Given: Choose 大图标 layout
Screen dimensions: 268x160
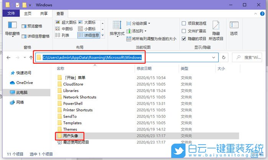Looking at the screenshot, I should pyautogui.click(x=87, y=22).
